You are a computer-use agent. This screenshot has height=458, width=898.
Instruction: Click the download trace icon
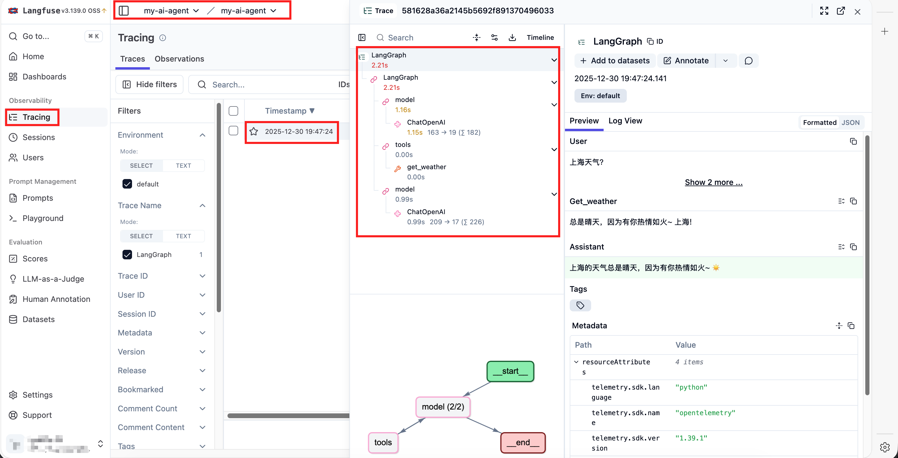click(512, 37)
